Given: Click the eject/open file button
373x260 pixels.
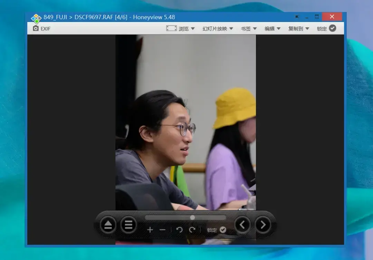Looking at the screenshot, I should pyautogui.click(x=108, y=225).
